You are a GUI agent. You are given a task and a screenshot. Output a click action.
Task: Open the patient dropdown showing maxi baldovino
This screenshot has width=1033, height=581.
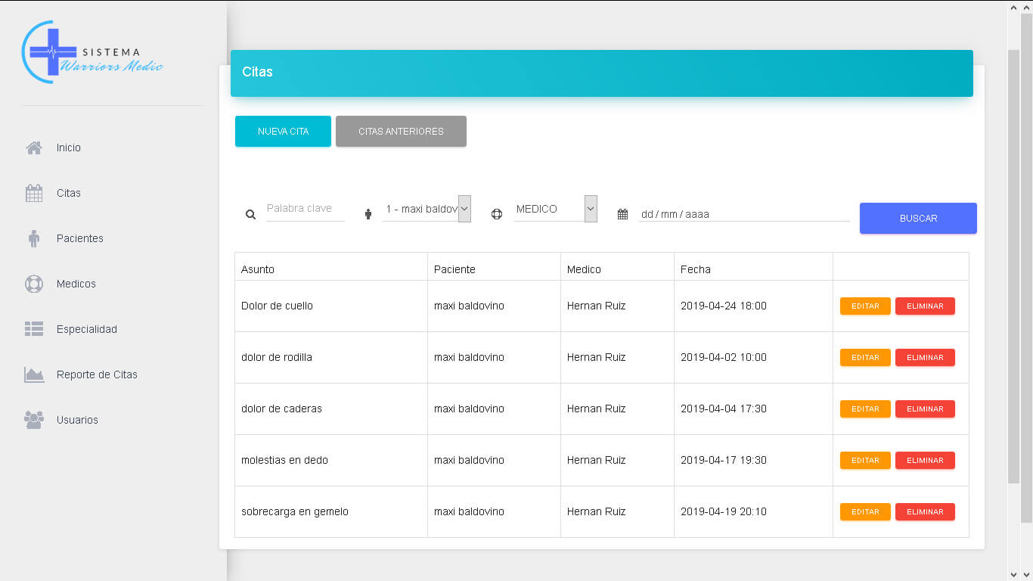[427, 209]
